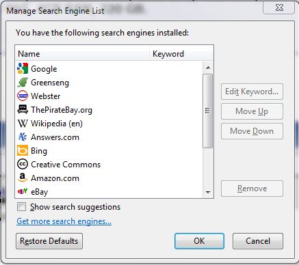Click the Move Up button

pos(252,111)
